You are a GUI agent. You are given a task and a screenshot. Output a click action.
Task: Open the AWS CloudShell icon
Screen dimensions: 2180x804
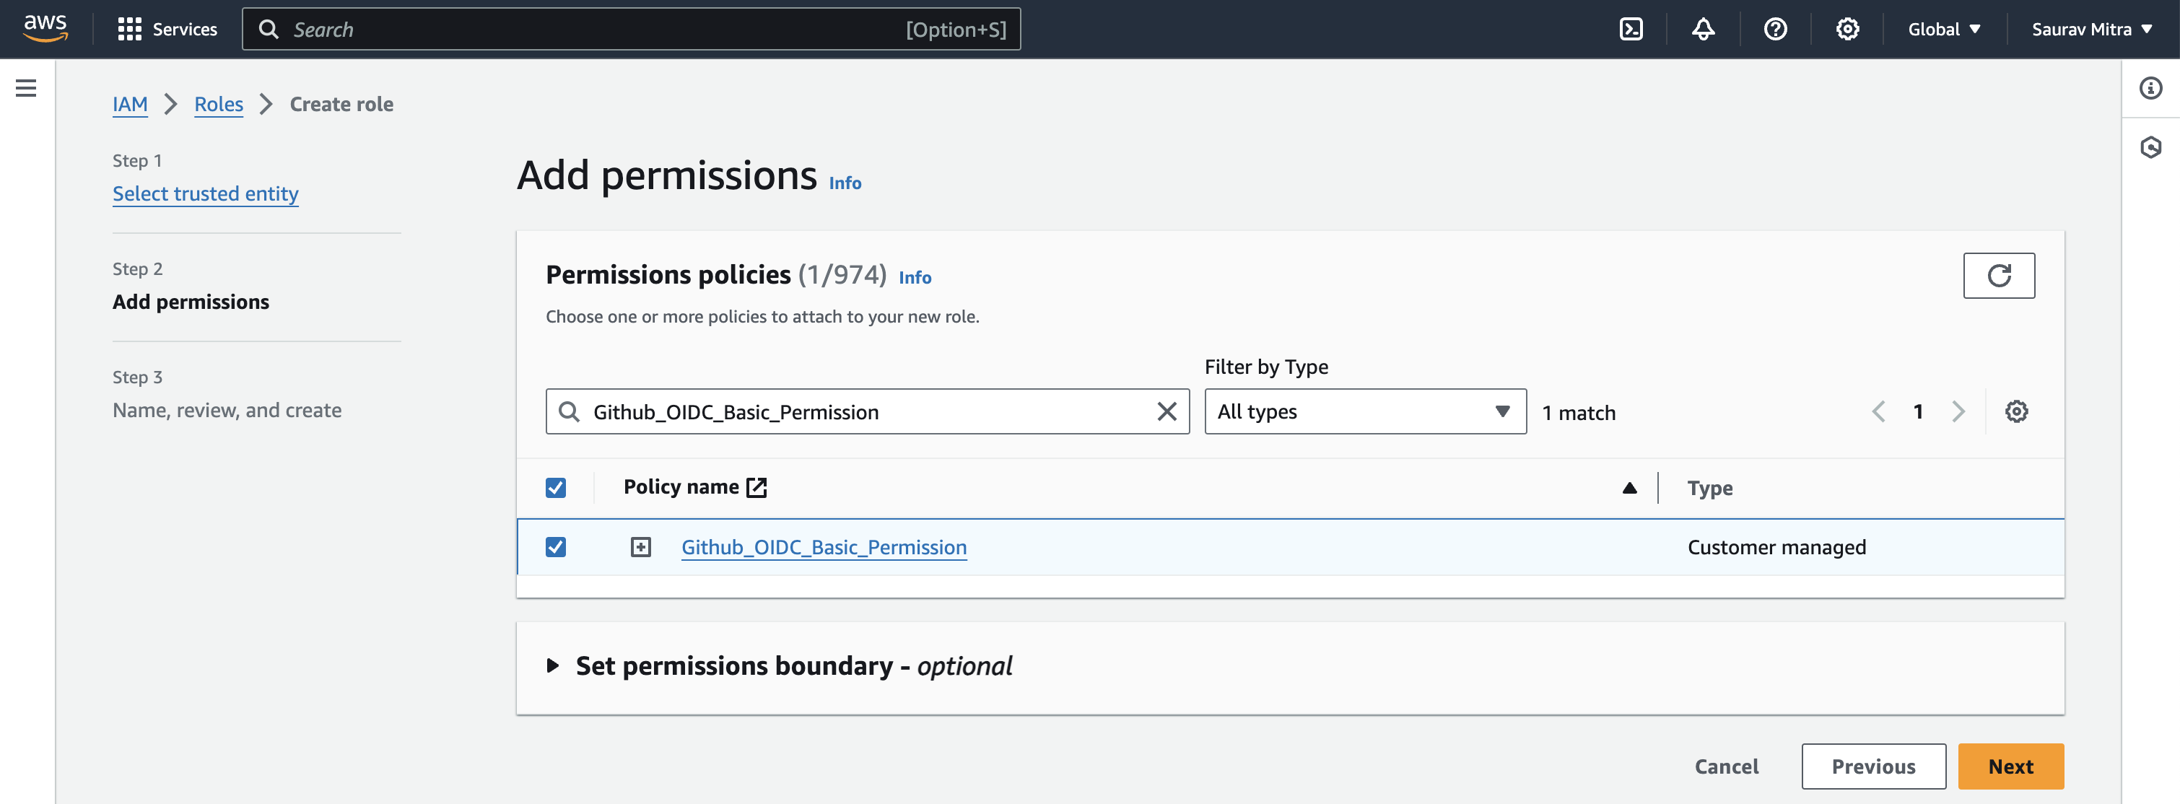pos(1631,30)
